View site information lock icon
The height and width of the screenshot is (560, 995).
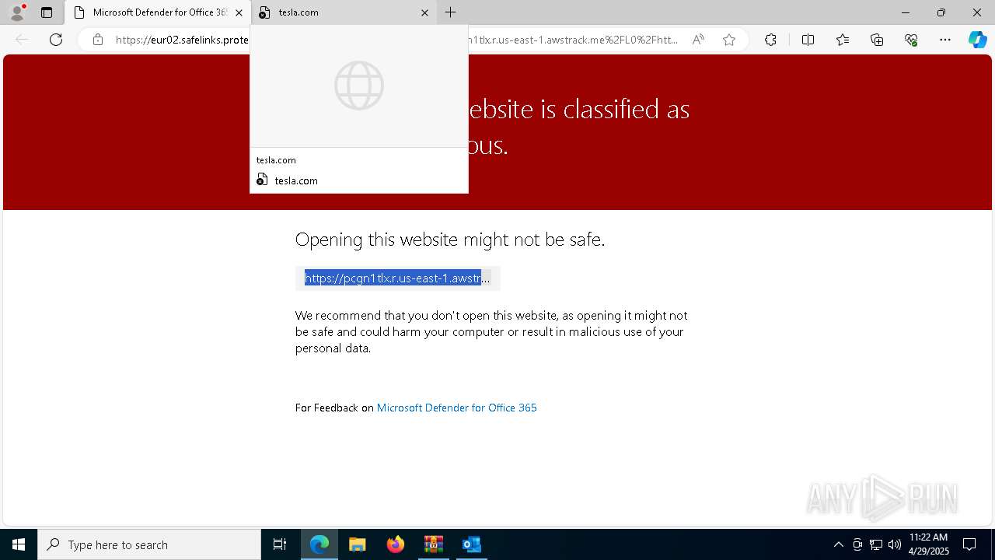click(x=98, y=40)
